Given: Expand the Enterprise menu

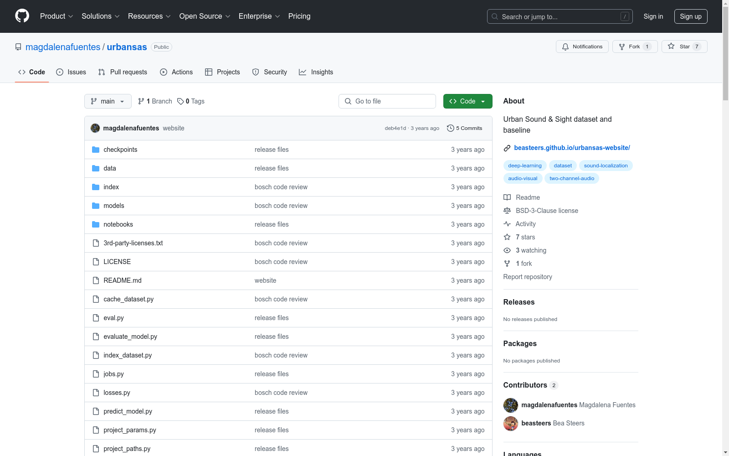Looking at the screenshot, I should tap(259, 16).
